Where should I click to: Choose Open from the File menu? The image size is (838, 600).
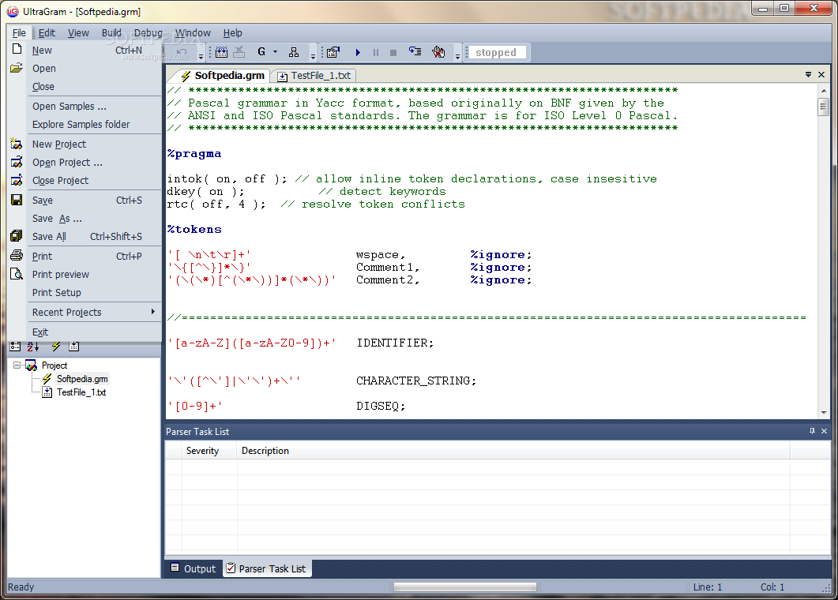pos(85,69)
